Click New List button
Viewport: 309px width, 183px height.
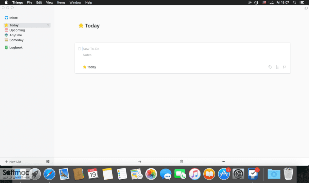(x=13, y=162)
